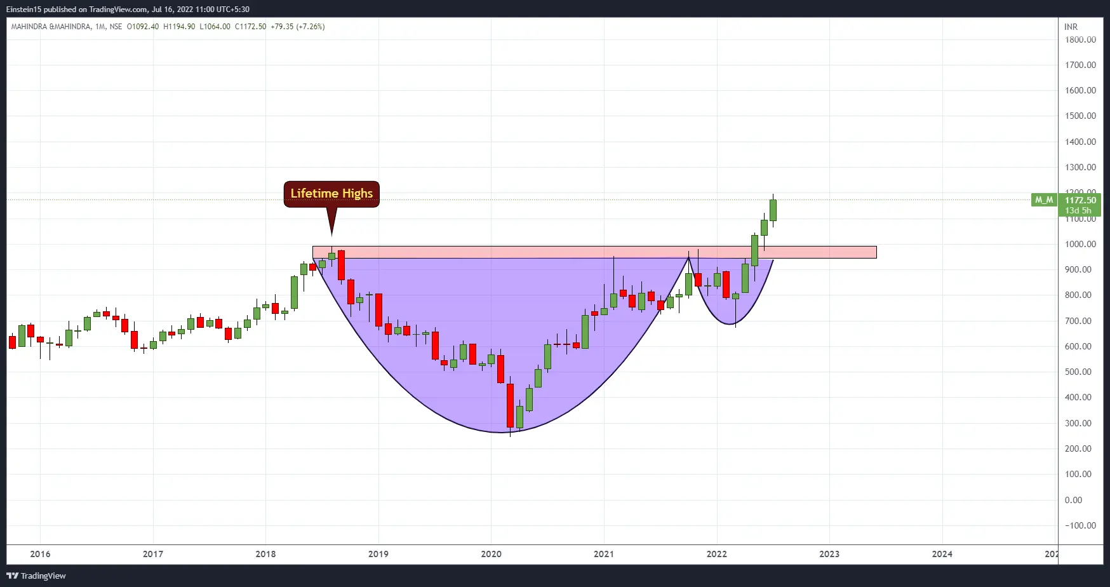Click the 0.00 level on price axis

click(1073, 500)
